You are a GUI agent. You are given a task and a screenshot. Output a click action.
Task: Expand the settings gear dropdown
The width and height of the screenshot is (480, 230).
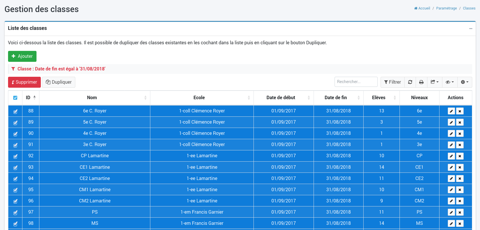tap(464, 82)
